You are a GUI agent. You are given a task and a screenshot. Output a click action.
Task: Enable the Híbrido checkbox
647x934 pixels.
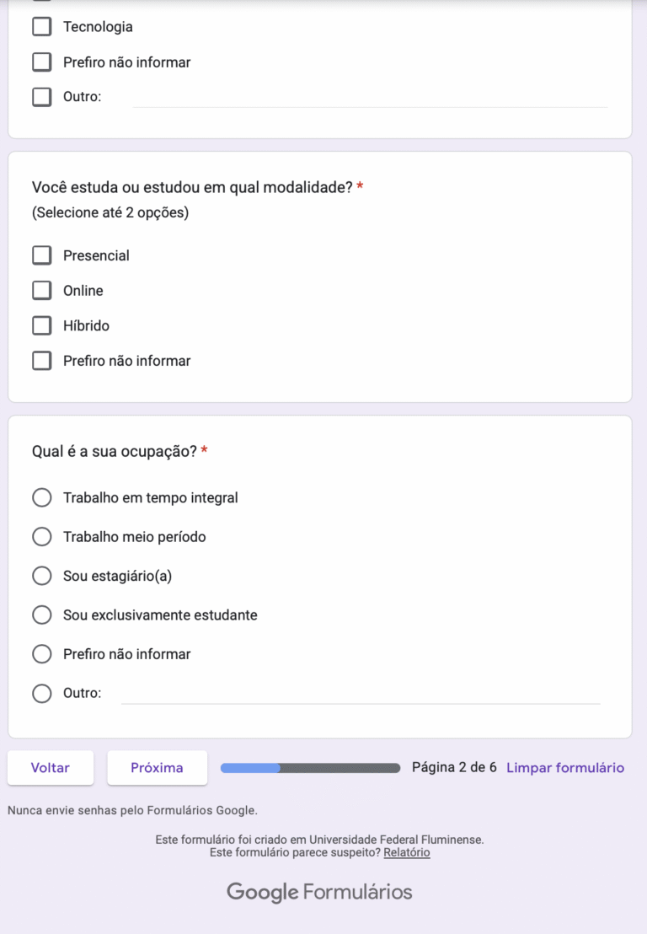click(42, 325)
